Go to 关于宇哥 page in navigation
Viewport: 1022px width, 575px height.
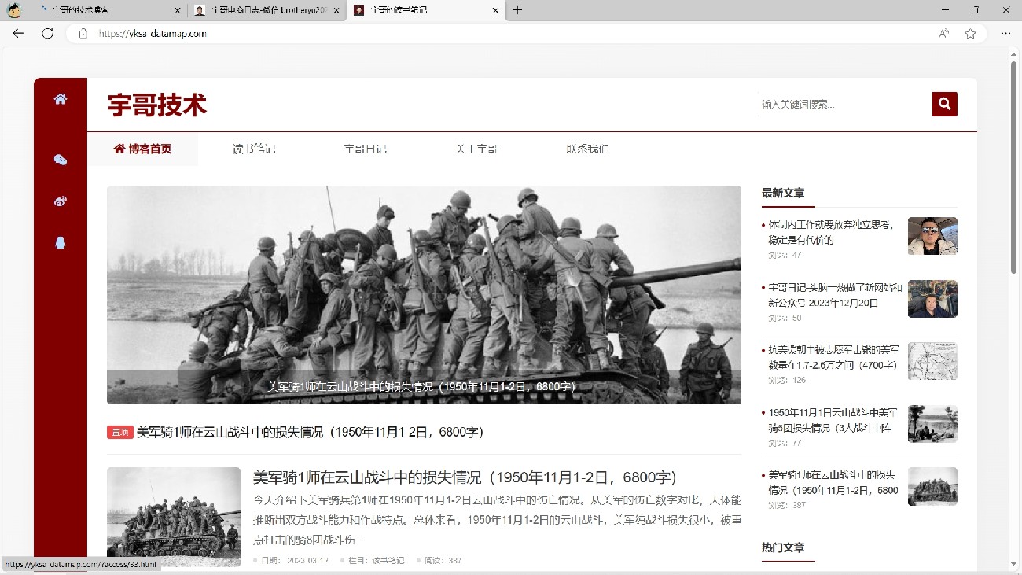click(x=476, y=149)
